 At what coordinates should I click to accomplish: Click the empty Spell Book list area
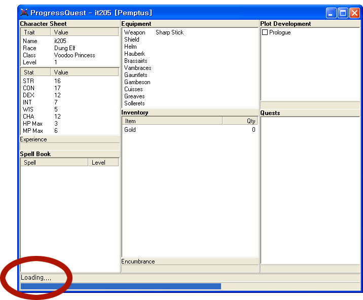69,219
